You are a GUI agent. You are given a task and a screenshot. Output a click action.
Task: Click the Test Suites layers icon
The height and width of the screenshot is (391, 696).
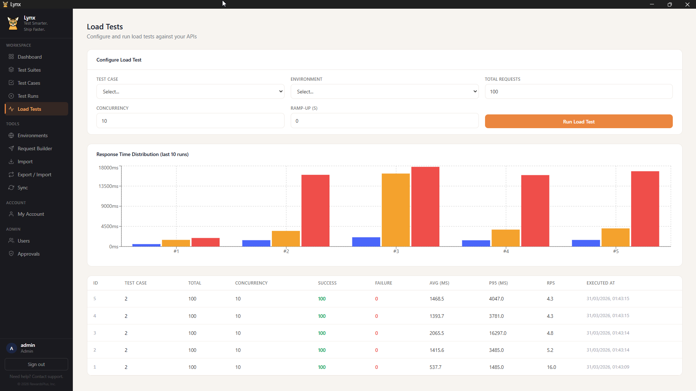(11, 70)
